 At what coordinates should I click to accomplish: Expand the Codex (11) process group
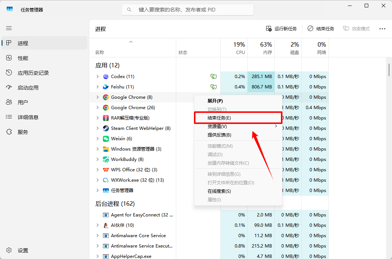97,77
